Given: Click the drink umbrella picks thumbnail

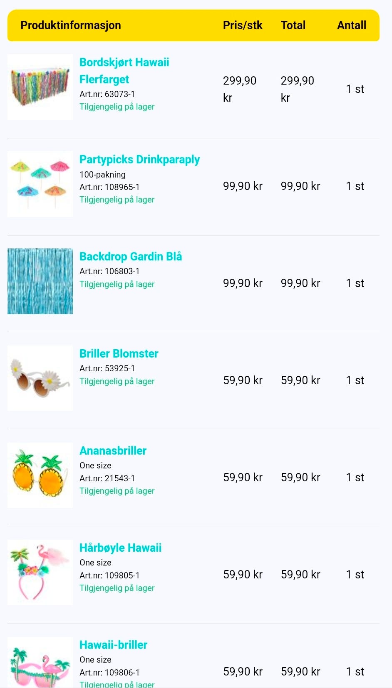Looking at the screenshot, I should coord(40,184).
